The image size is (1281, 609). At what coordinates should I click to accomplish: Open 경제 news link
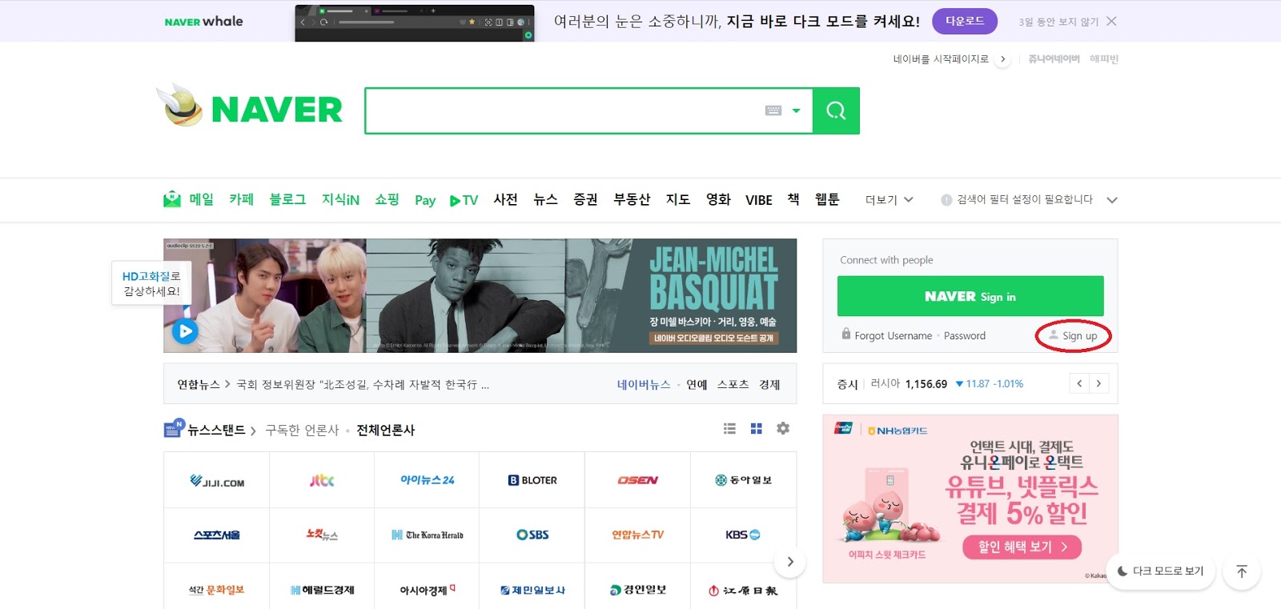tap(769, 385)
